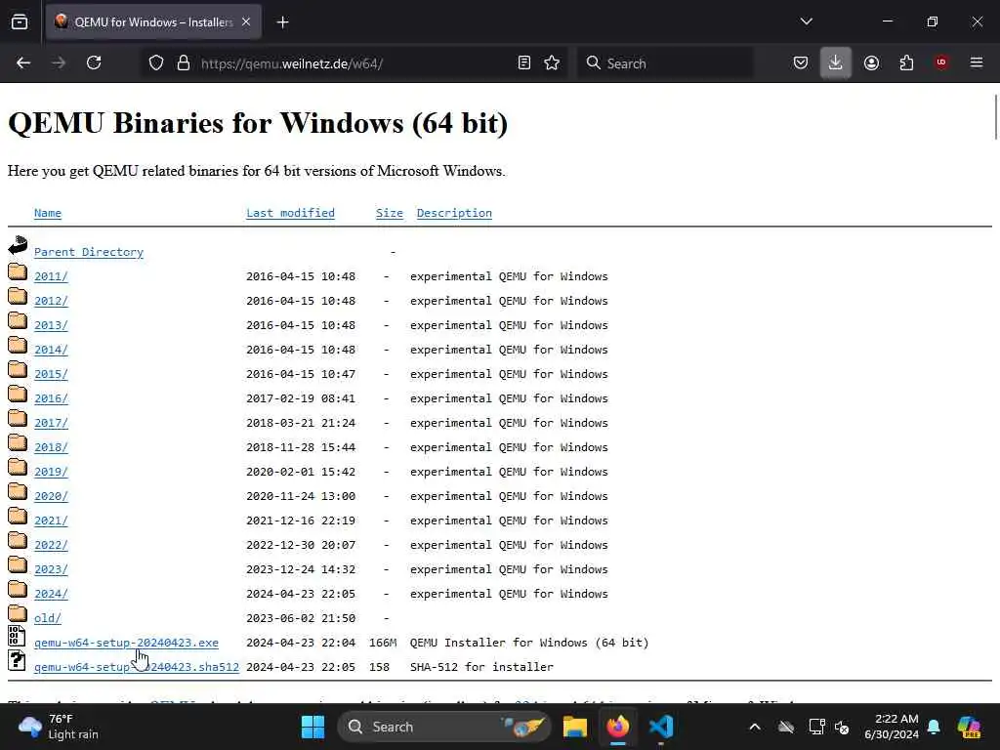Bookmark this page with star icon

click(x=553, y=63)
